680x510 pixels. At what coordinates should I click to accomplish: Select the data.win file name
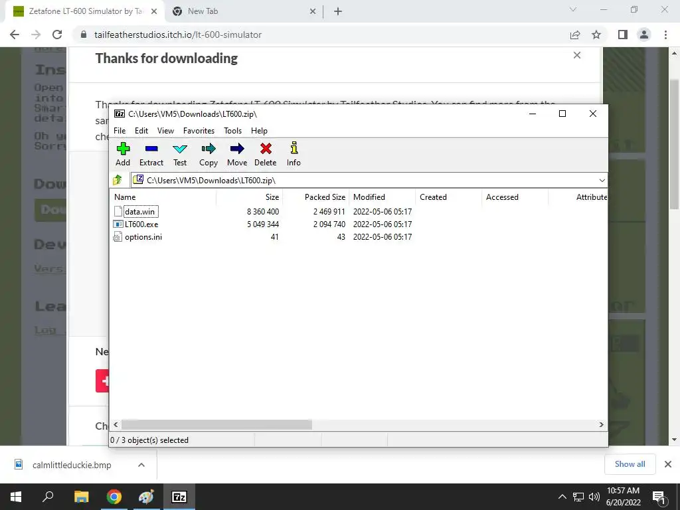click(x=139, y=212)
